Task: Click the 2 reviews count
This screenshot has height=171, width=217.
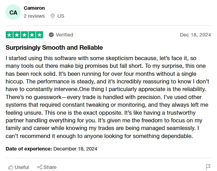Action: [34, 16]
